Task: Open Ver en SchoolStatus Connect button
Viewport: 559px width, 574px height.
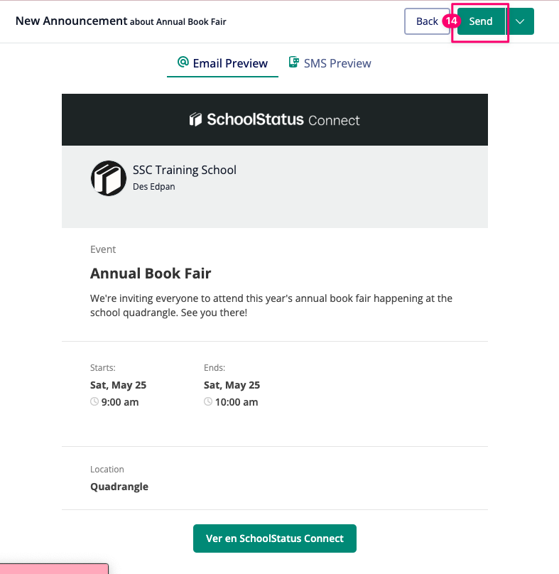Action: tap(275, 538)
